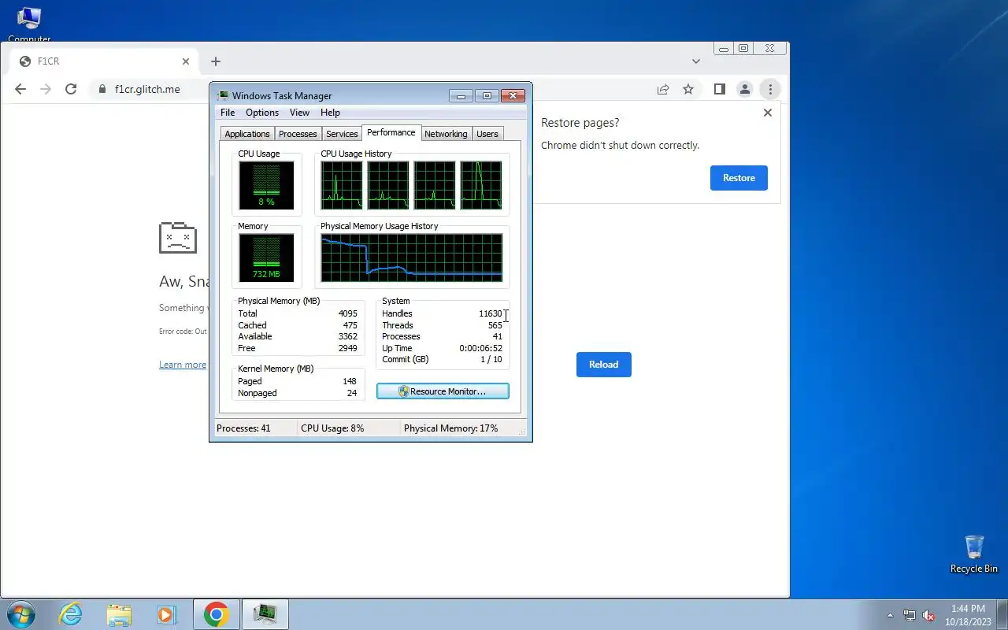Image resolution: width=1008 pixels, height=630 pixels.
Task: Click the taskbar clock 1:44 PM
Action: click(968, 609)
